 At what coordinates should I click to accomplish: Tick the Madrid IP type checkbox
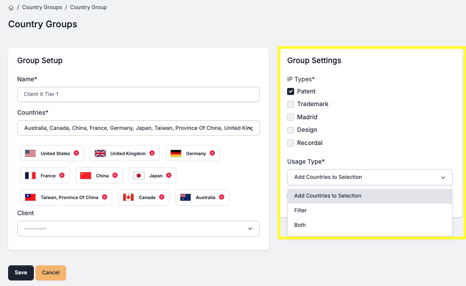291,117
